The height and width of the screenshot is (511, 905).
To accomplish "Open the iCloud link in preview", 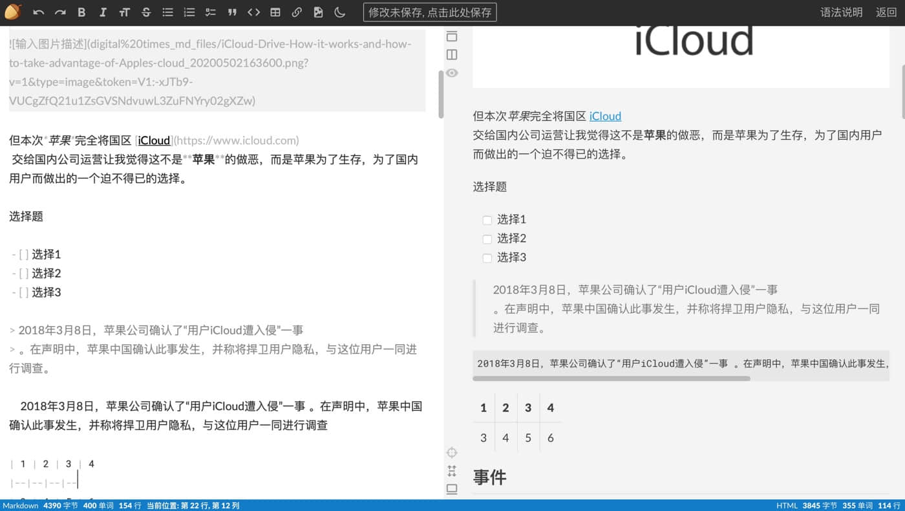I will [x=605, y=116].
